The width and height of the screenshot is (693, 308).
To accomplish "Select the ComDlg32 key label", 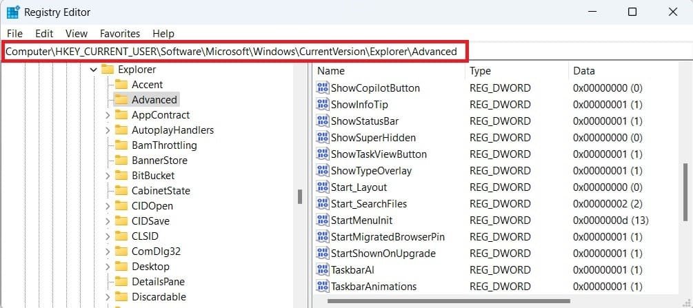I will (x=156, y=251).
